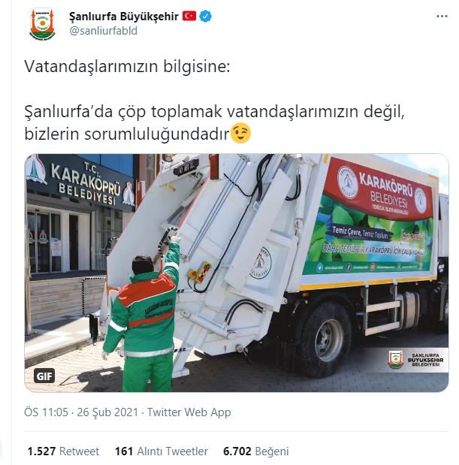
Task: View the 161 Alıntı Tweetler list
Action: click(162, 451)
